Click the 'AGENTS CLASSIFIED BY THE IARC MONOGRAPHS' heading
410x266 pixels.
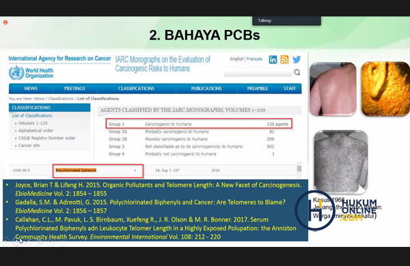(182, 110)
